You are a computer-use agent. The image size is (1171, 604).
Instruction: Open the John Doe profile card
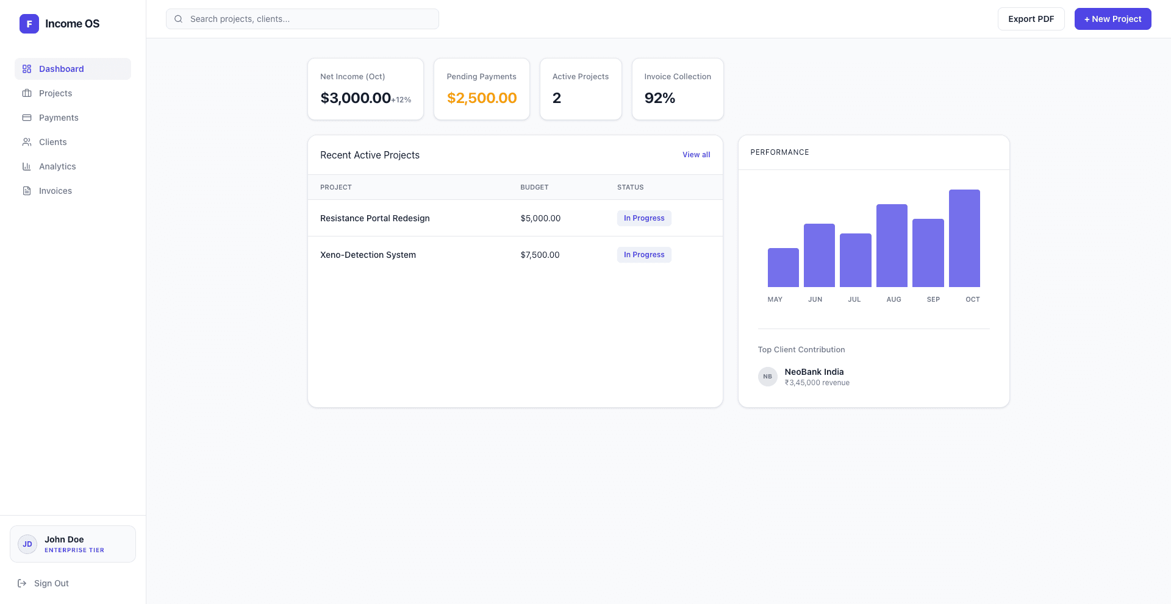pyautogui.click(x=73, y=544)
